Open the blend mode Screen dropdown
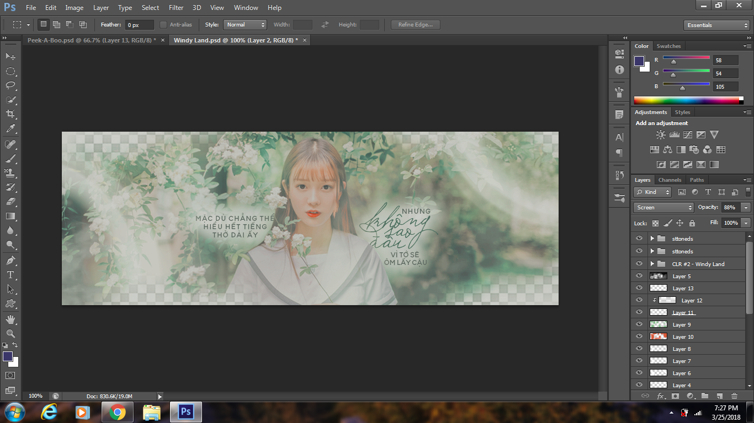Viewport: 754px width, 423px height. click(663, 208)
